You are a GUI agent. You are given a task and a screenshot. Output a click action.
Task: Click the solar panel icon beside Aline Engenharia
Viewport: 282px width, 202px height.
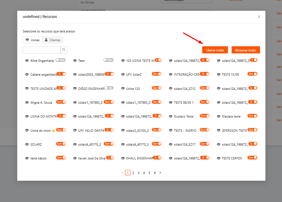(x=27, y=61)
